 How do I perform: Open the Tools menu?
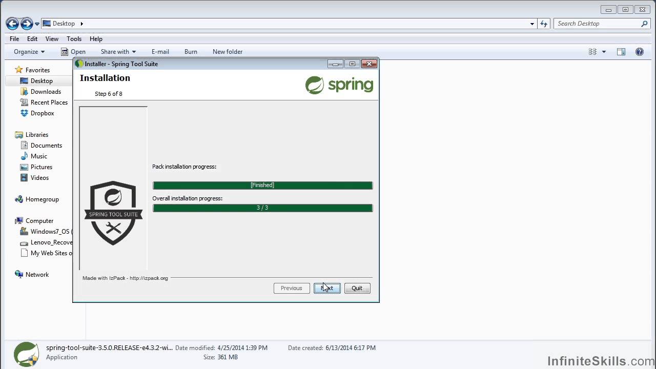click(74, 39)
